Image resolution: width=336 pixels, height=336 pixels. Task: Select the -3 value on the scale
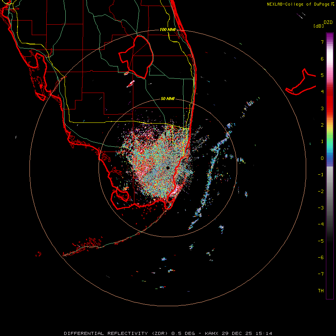point(321,208)
